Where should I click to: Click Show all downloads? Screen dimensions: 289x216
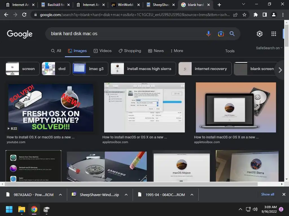pos(268,194)
